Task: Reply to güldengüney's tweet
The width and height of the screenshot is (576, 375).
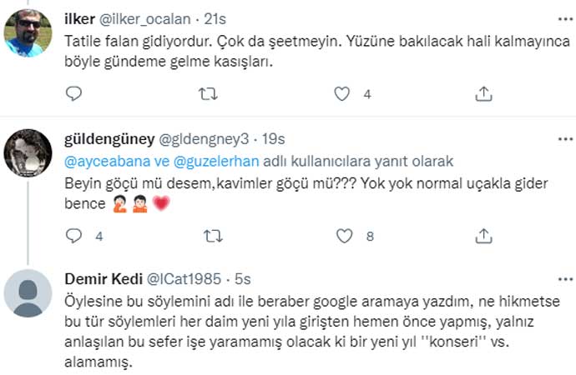Action: (x=73, y=237)
